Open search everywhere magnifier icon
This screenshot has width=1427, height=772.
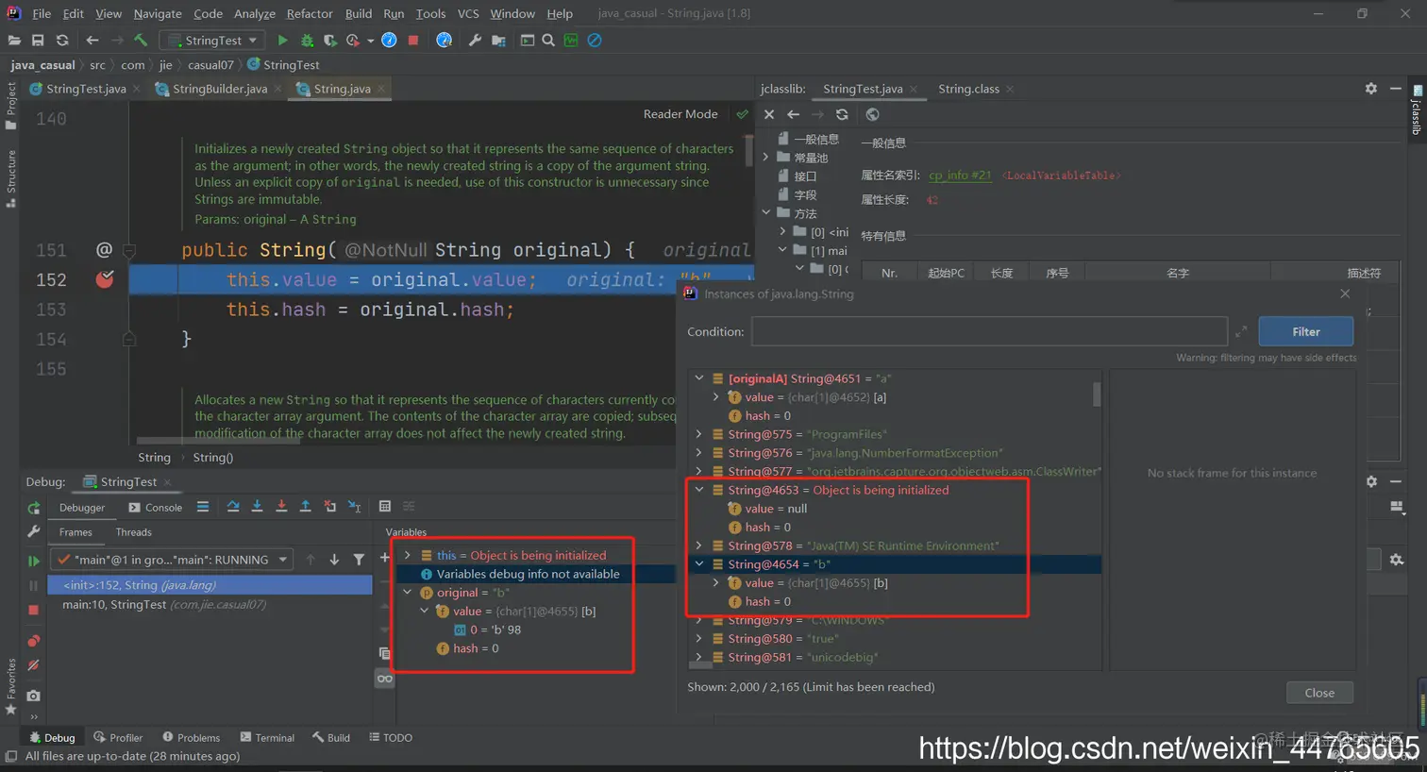(x=548, y=41)
